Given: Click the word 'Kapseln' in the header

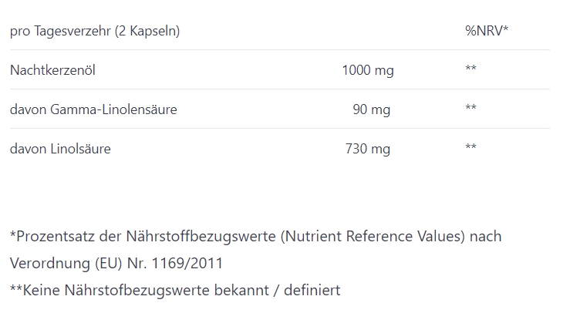Looking at the screenshot, I should (x=153, y=31).
